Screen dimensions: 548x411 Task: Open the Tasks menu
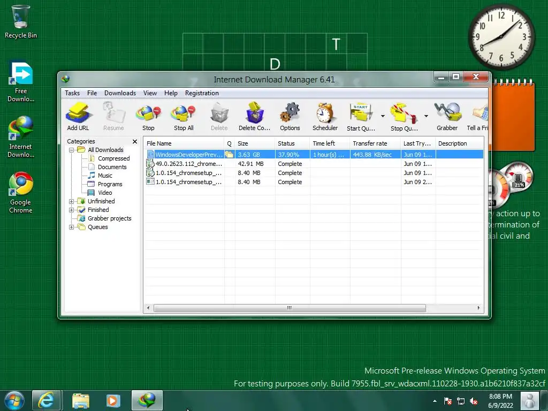(72, 93)
